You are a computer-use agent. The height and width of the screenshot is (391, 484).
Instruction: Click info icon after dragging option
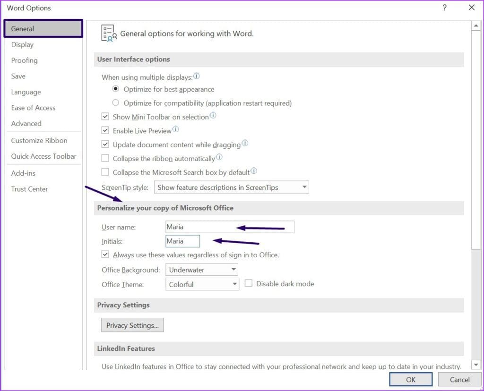pyautogui.click(x=245, y=143)
